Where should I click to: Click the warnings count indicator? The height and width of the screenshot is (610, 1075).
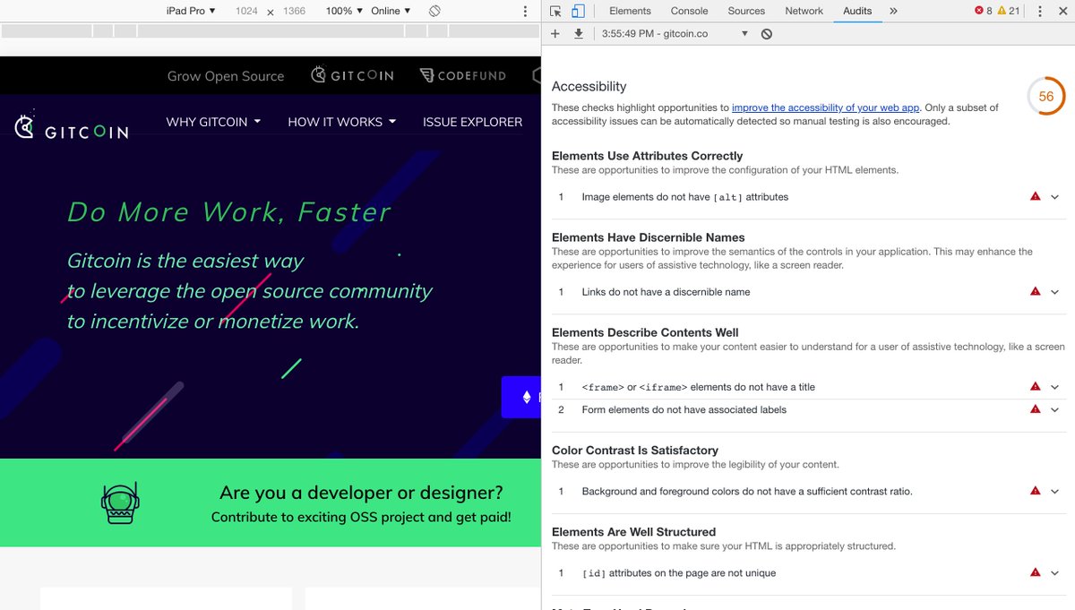click(x=1008, y=11)
